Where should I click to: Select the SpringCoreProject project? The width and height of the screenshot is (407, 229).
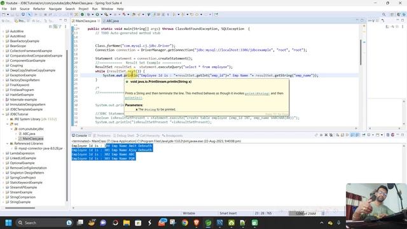point(23,177)
